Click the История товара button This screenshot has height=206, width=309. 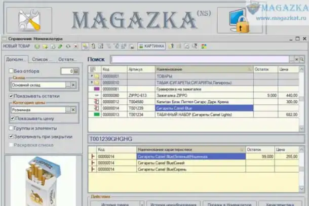[115, 204]
